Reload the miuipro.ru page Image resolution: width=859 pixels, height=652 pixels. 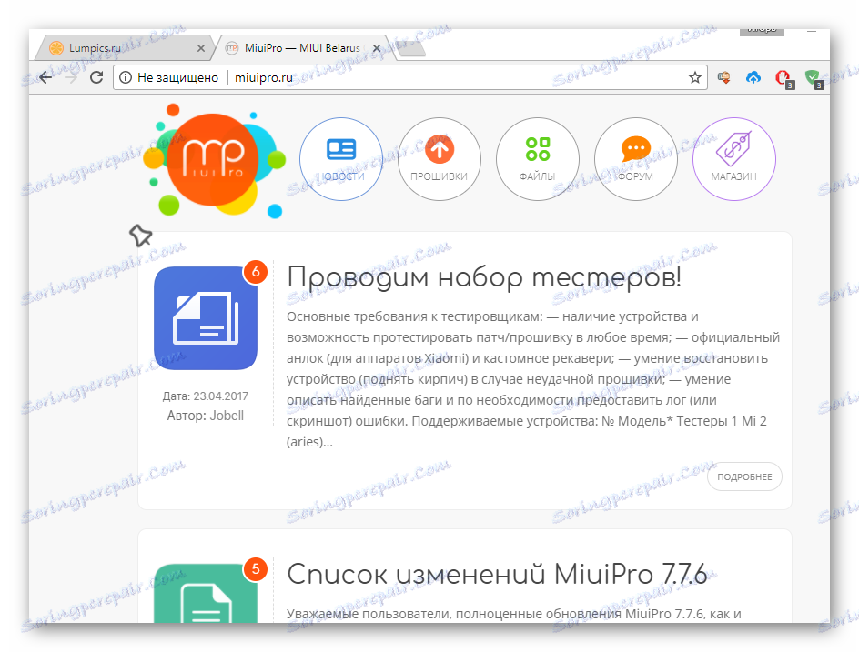(96, 77)
